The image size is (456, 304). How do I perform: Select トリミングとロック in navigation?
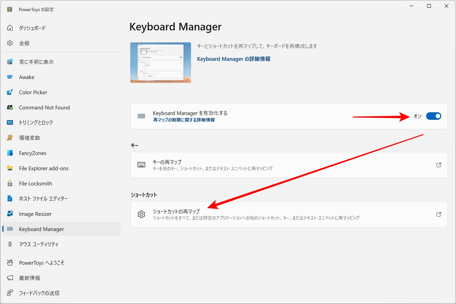(61, 123)
